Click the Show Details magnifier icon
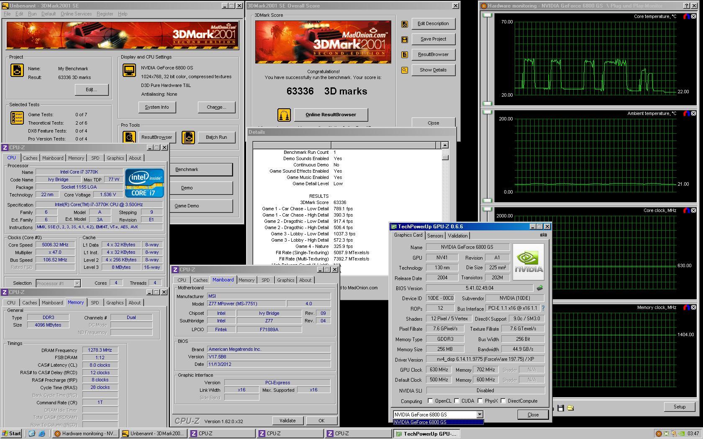The width and height of the screenshot is (703, 439). point(405,70)
